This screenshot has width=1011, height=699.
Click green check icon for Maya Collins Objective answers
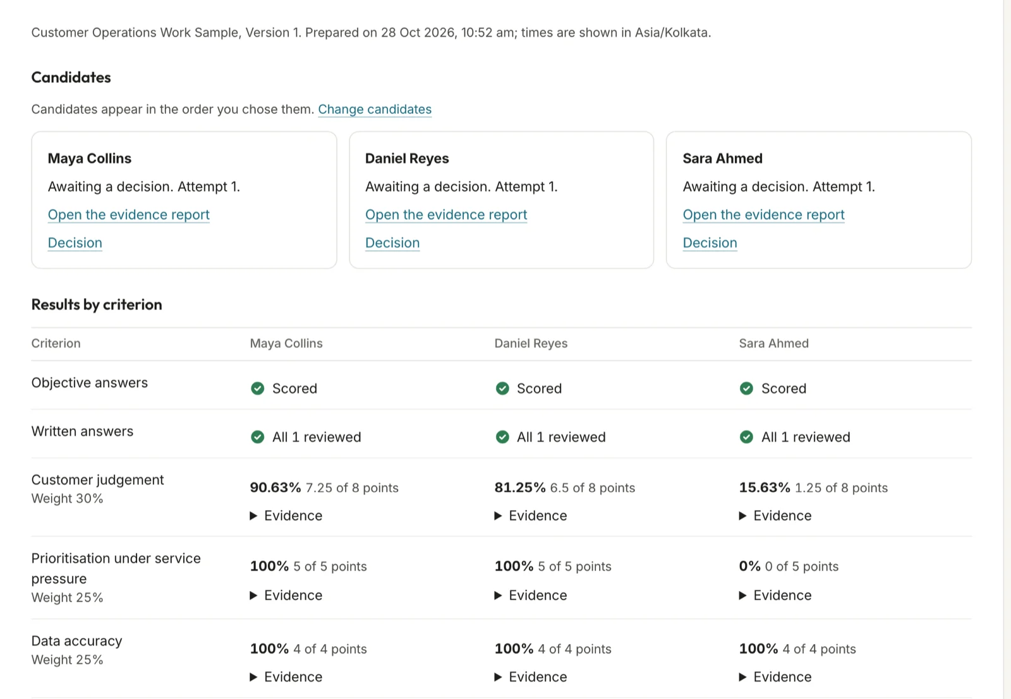pos(257,388)
